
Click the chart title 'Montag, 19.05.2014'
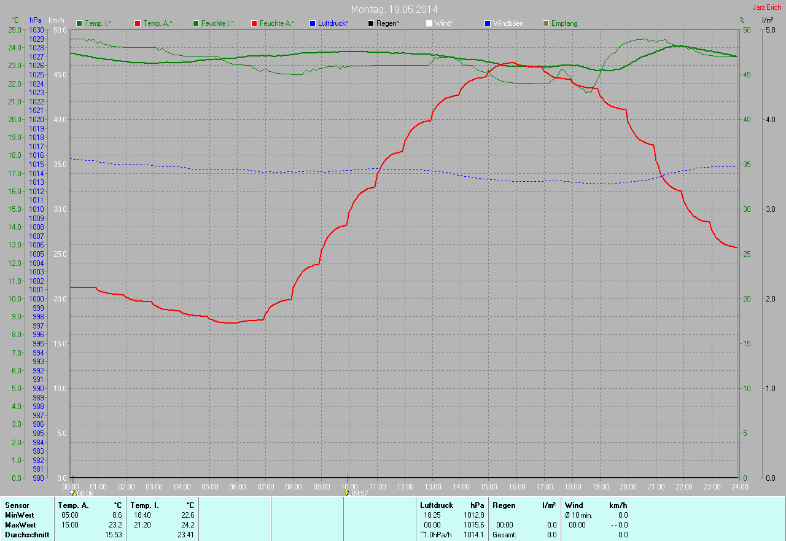point(393,9)
